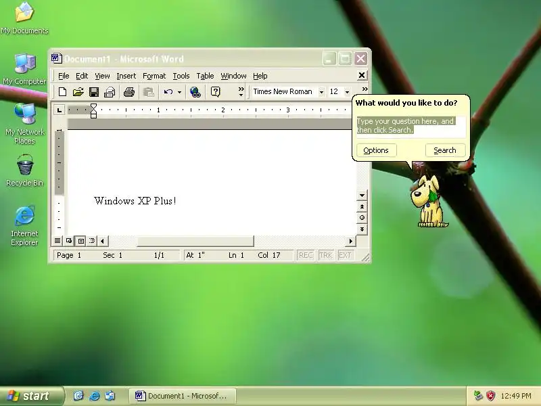Screen dimensions: 541x406
Task: Click the horizontal scrollbar thumb
Action: click(195, 241)
